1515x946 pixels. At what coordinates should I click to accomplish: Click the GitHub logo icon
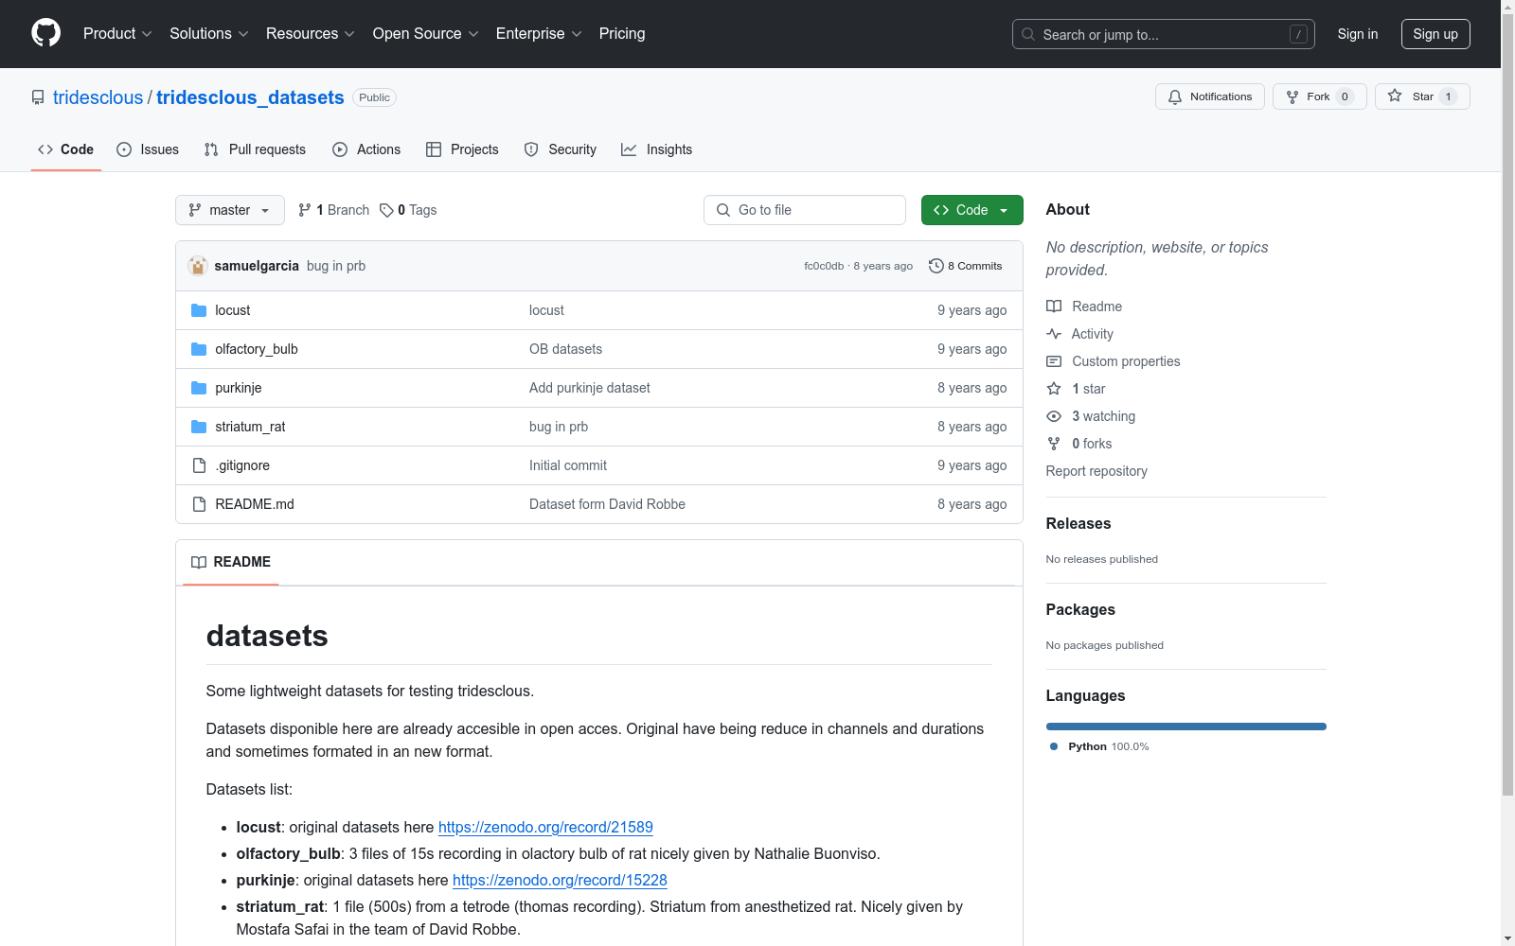(x=45, y=33)
